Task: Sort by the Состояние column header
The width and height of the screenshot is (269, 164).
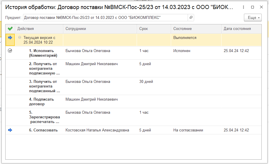Action: point(196,28)
